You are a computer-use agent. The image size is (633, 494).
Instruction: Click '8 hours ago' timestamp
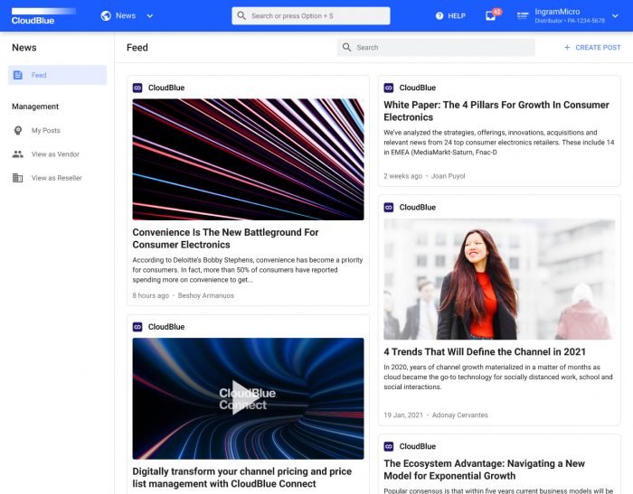(151, 295)
